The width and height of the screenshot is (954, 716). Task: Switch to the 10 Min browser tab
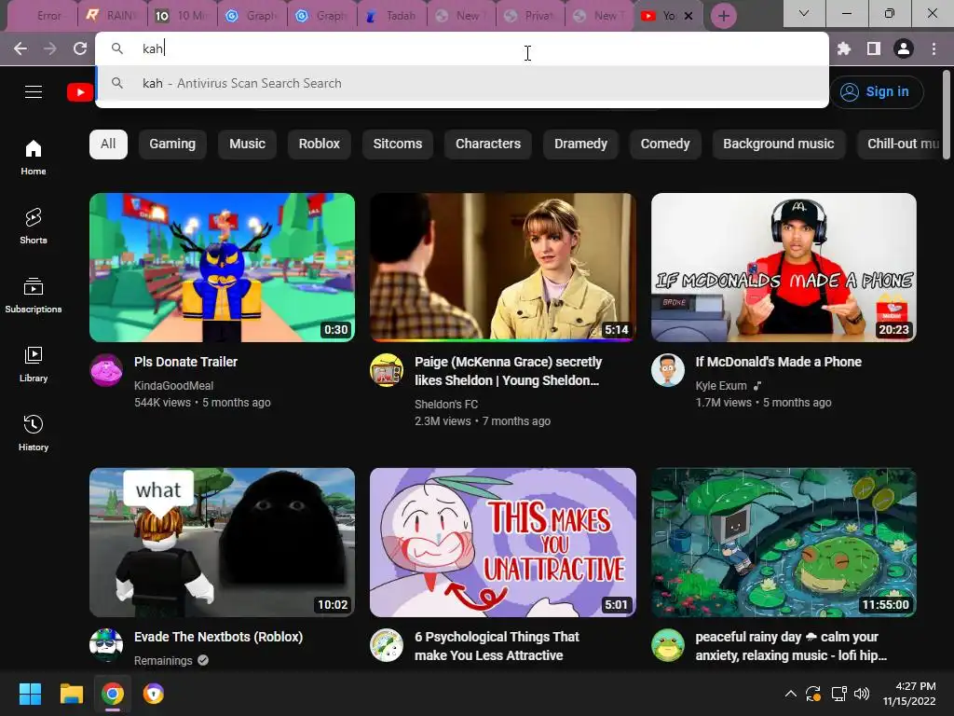[182, 16]
